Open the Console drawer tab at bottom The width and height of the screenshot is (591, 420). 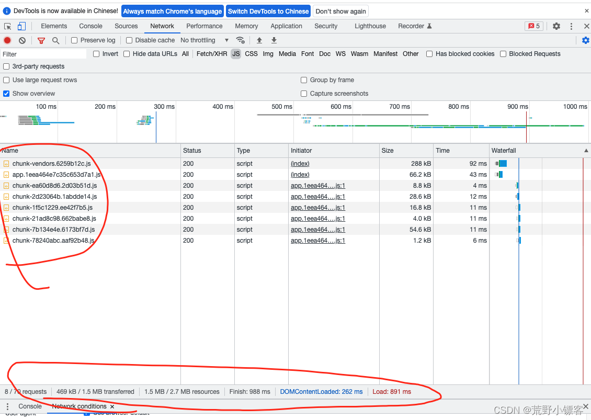tap(30, 406)
